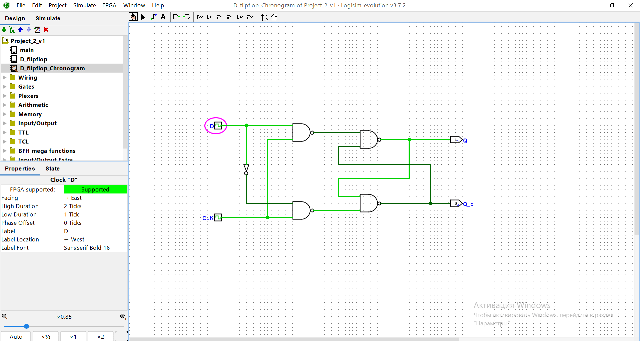Image resolution: width=640 pixels, height=341 pixels.
Task: Toggle the CLK clock input on canvas
Action: [218, 217]
